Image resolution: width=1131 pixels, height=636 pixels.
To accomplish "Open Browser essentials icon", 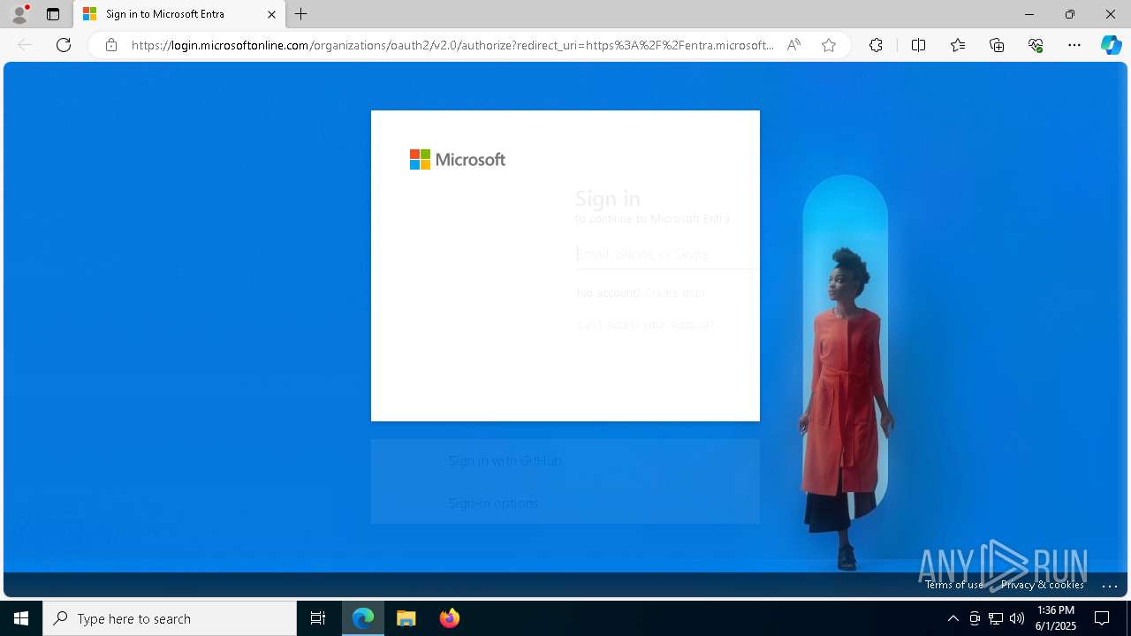I will (x=1036, y=45).
